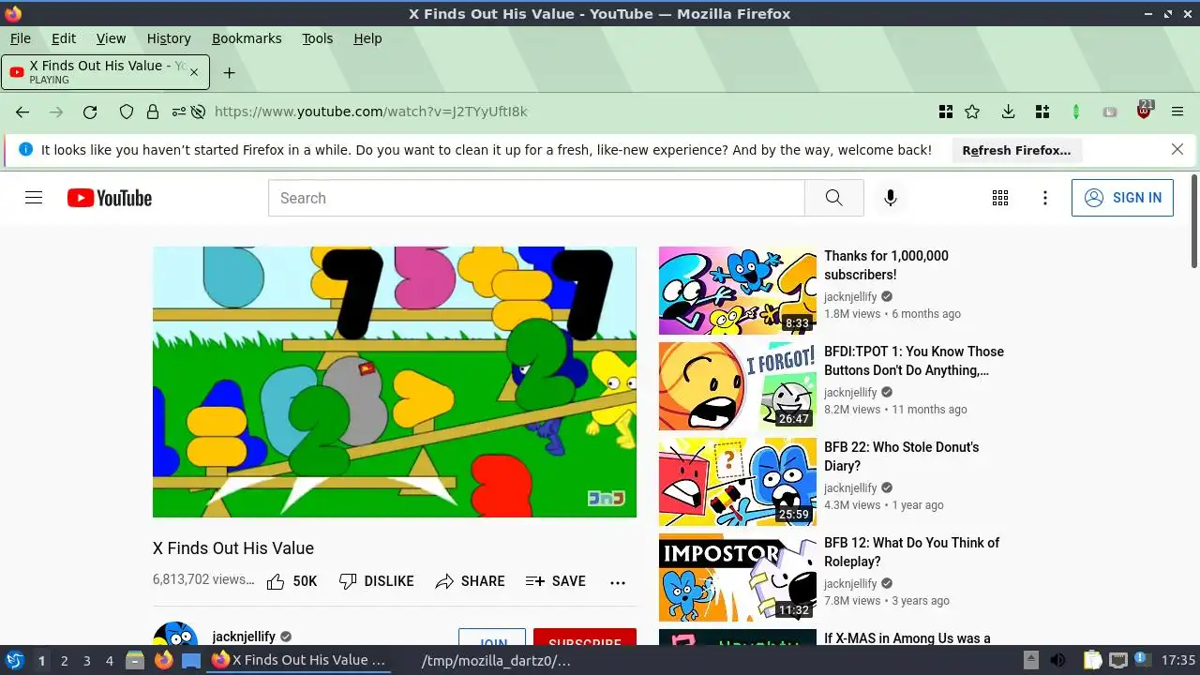Screen dimensions: 1200x675
Task: Click the Refresh Firefox… button
Action: coord(1016,150)
